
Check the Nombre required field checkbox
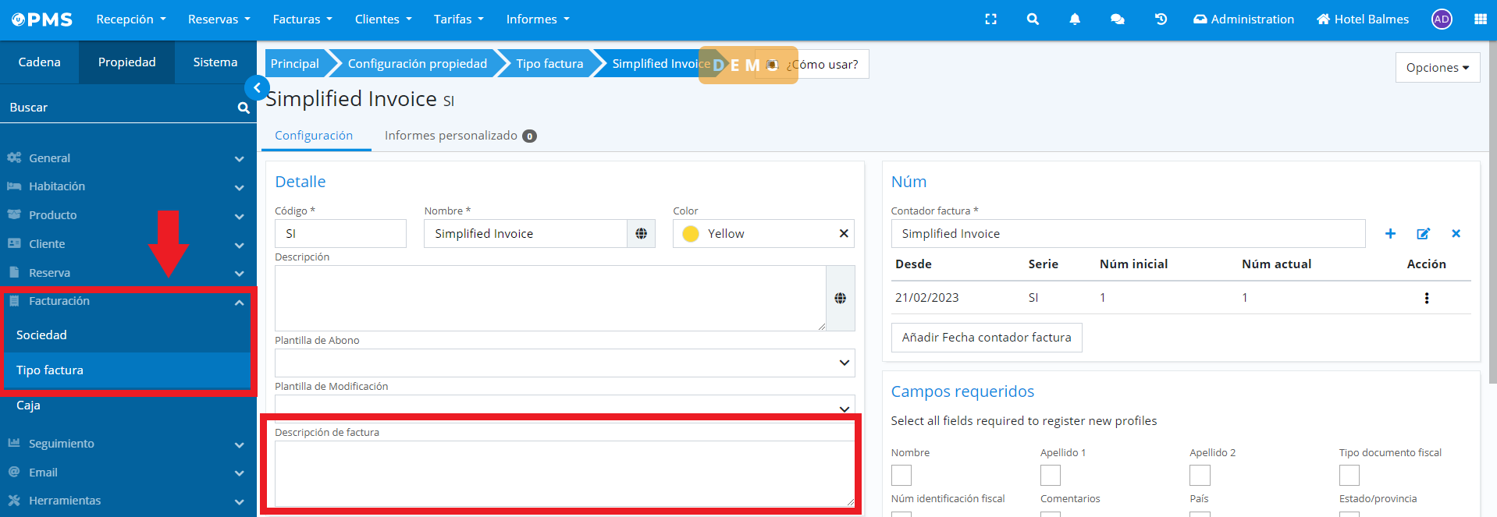pyautogui.click(x=901, y=475)
